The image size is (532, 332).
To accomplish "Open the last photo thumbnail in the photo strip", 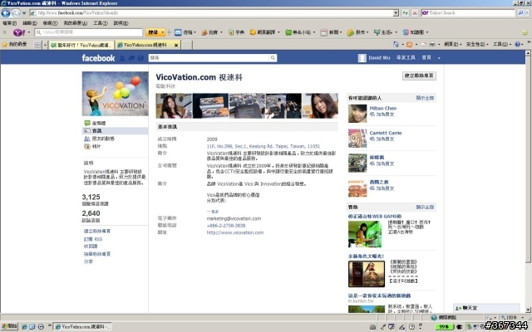I will [x=320, y=106].
